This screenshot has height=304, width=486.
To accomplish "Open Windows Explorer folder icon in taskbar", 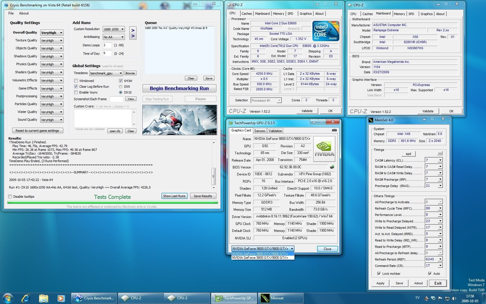I will point(43,298).
